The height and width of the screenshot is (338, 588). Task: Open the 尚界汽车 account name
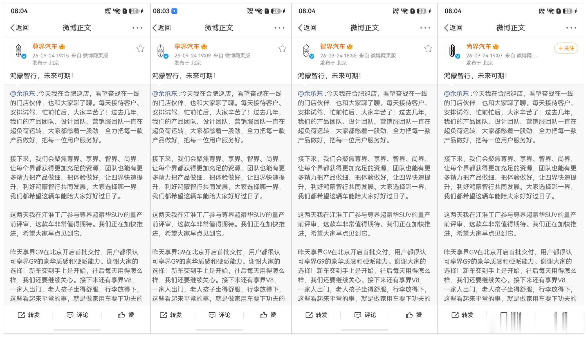[479, 46]
